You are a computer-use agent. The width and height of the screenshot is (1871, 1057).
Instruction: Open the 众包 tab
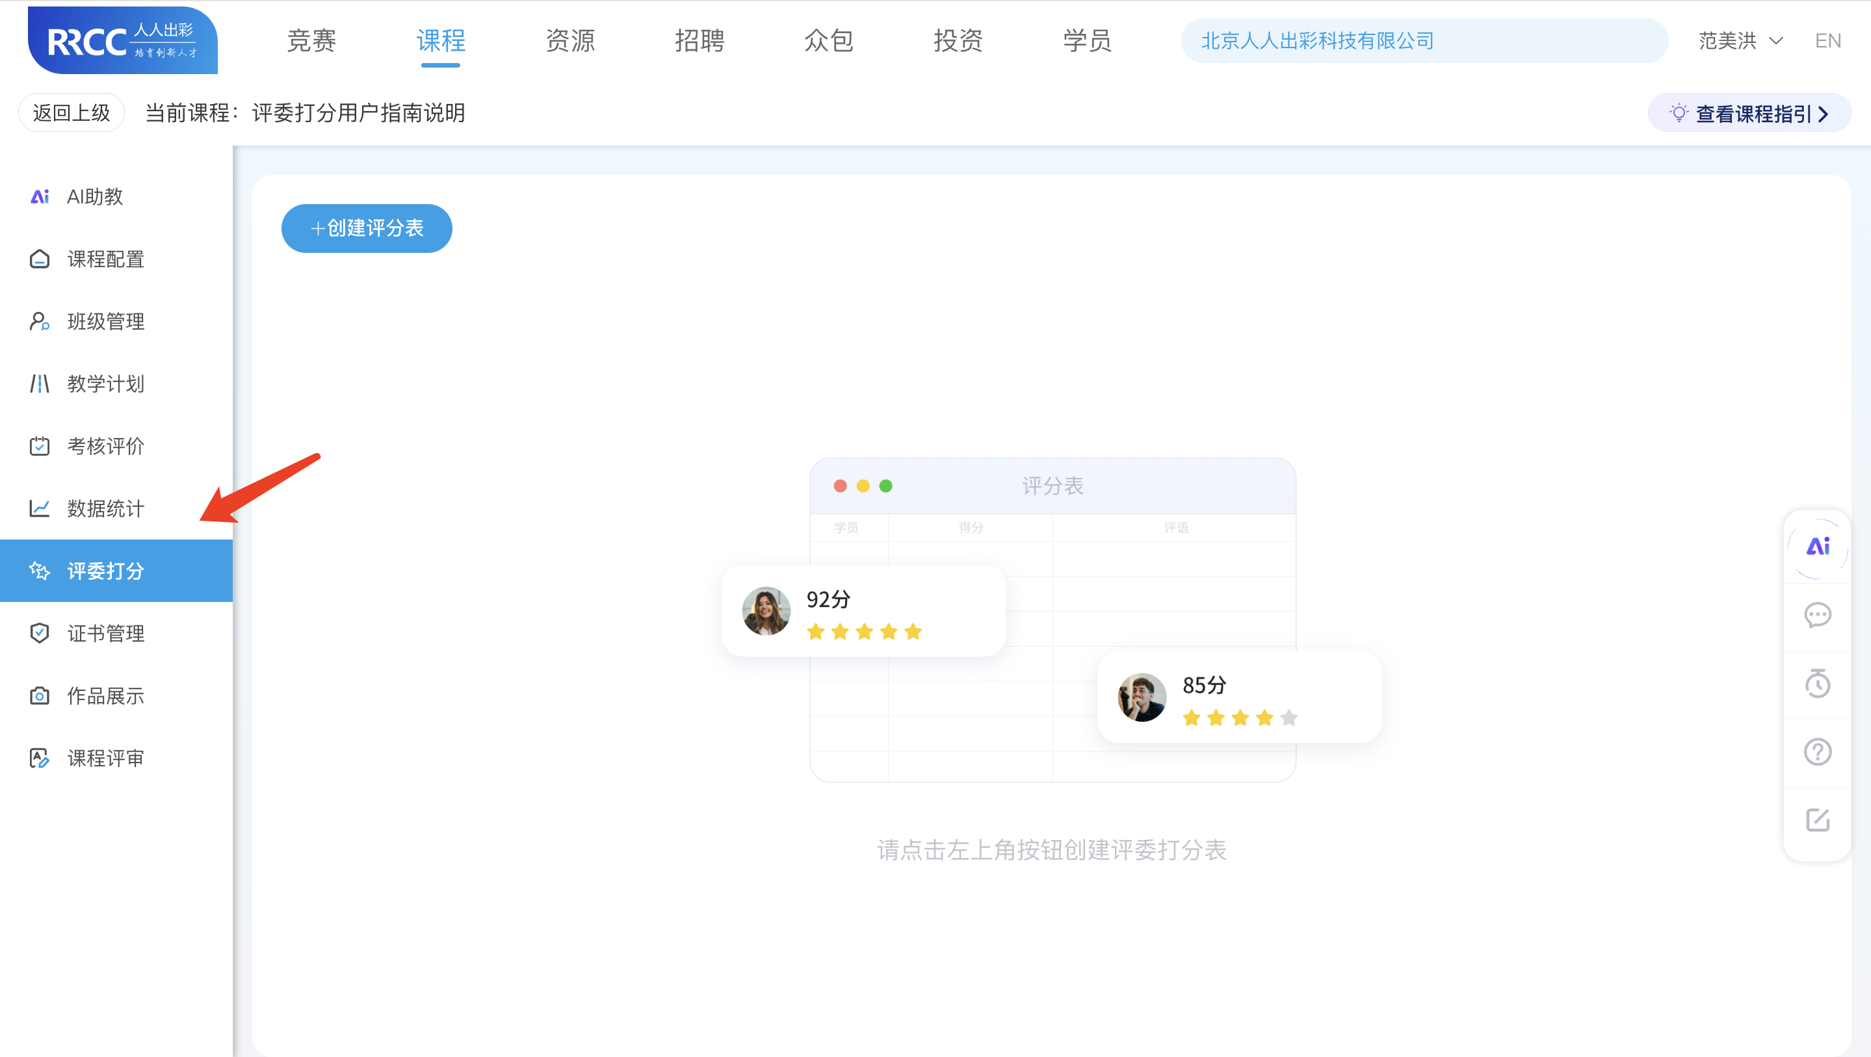829,41
